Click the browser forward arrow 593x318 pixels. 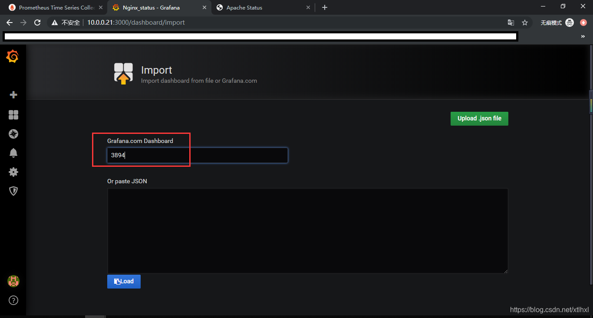pyautogui.click(x=23, y=23)
